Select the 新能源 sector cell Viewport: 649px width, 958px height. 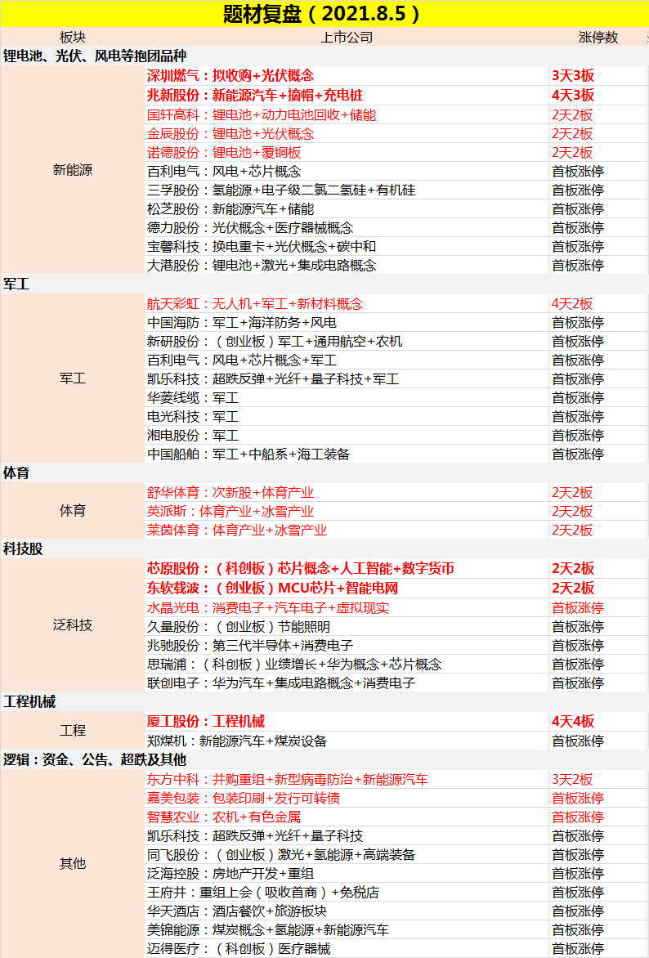pyautogui.click(x=73, y=171)
